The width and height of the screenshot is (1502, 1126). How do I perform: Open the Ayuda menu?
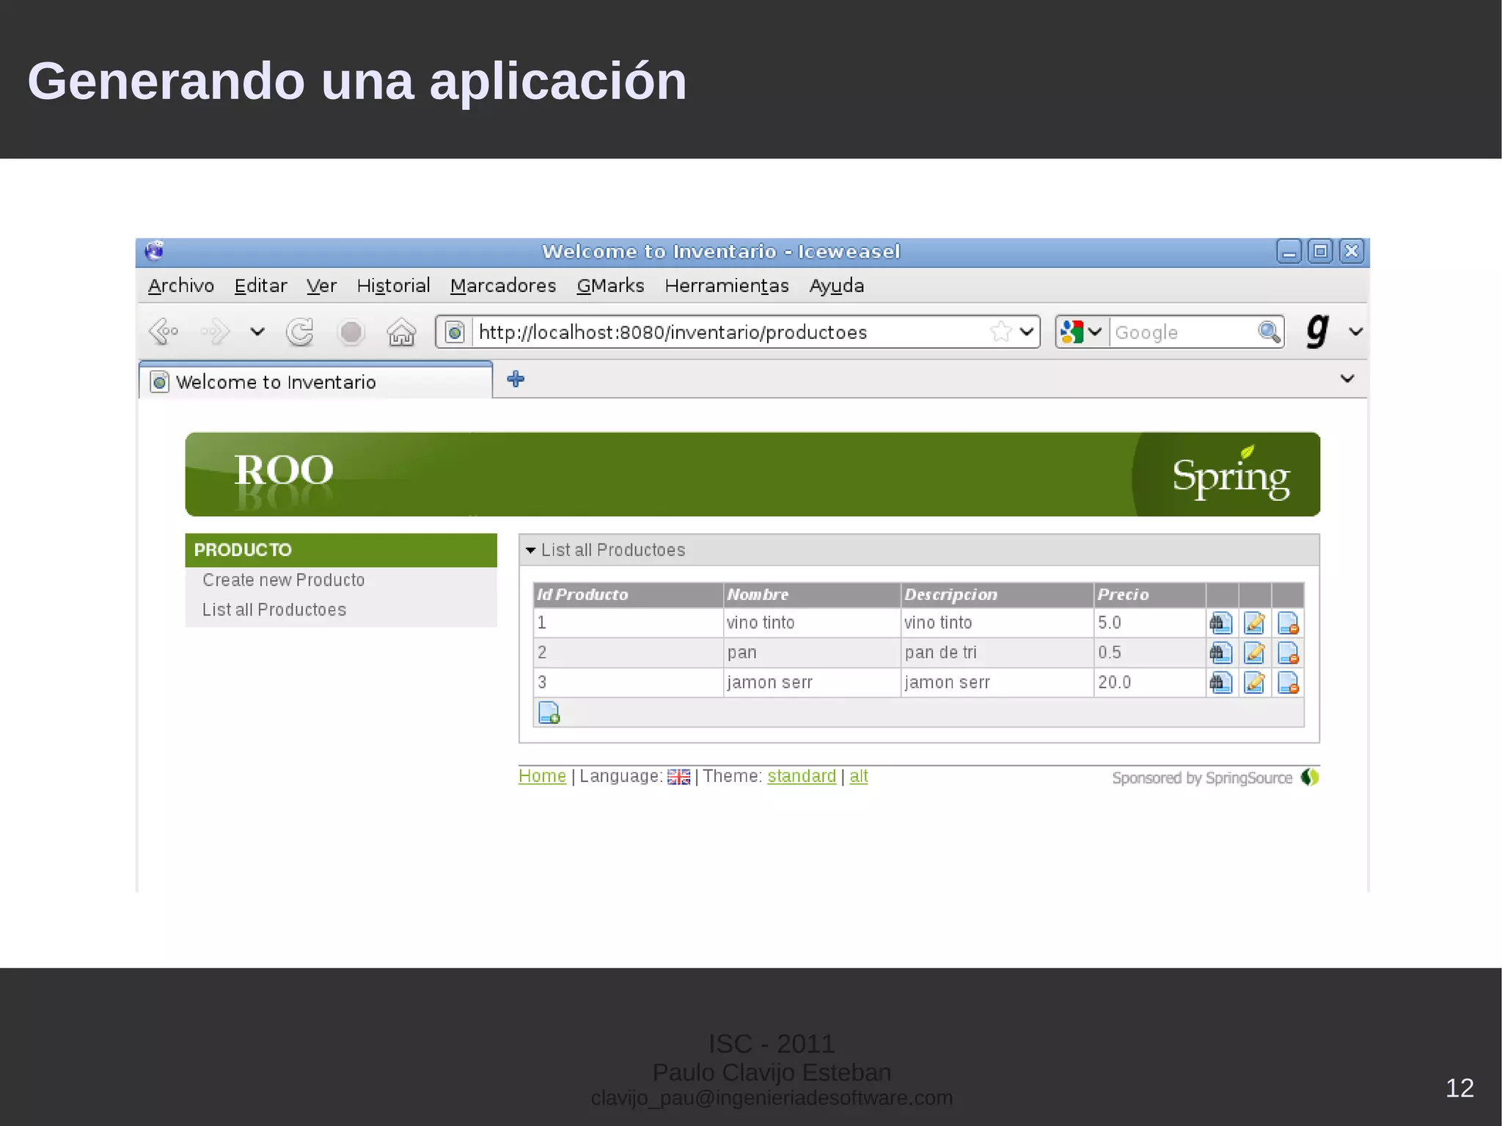click(x=837, y=285)
